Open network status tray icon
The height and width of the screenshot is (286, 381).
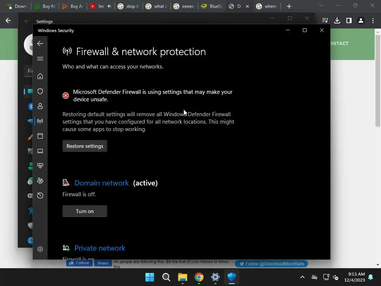[x=326, y=277]
